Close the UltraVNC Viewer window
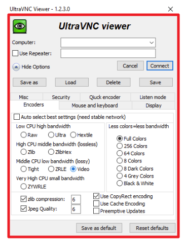 click(x=170, y=9)
